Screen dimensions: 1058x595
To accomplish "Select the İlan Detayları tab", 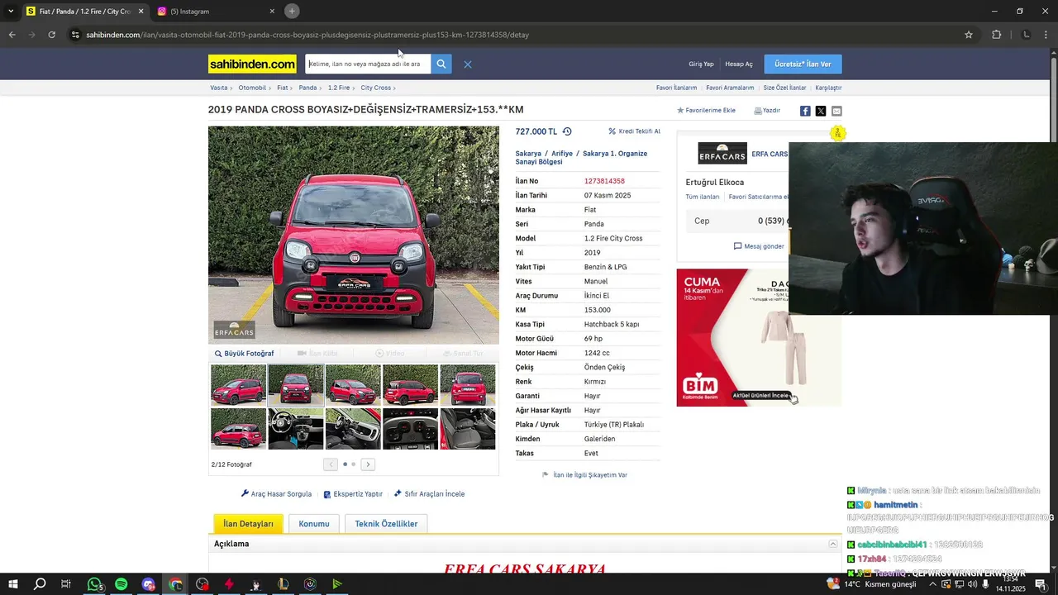I will tap(248, 524).
